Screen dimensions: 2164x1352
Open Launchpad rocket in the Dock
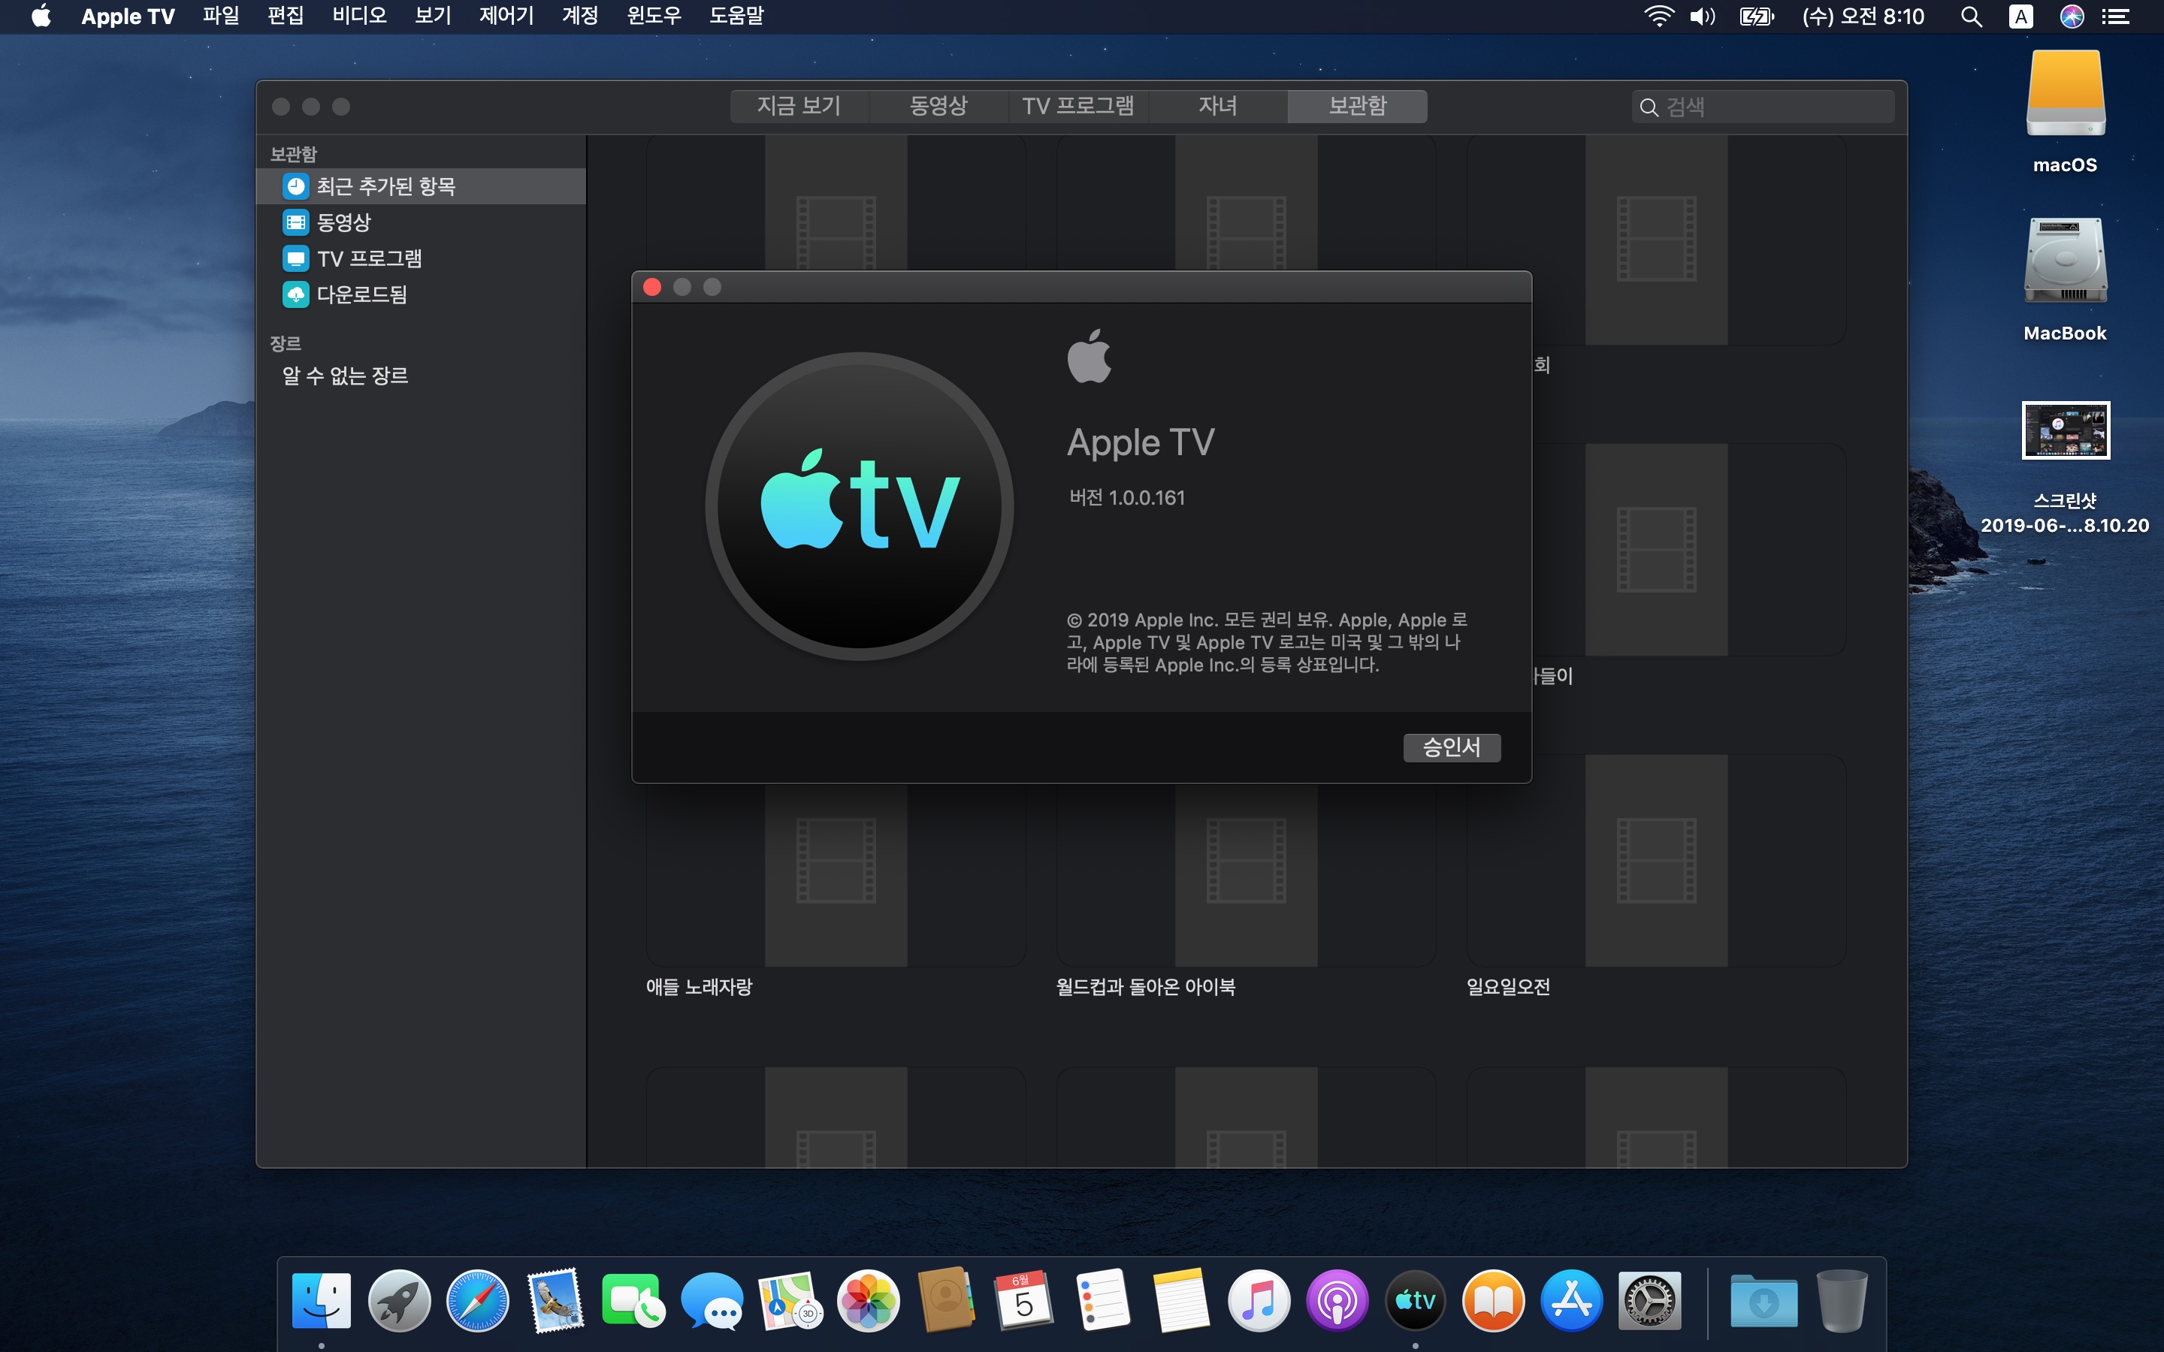(x=399, y=1300)
